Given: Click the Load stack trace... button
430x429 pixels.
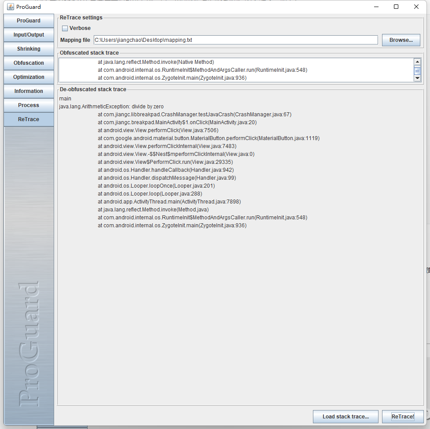Looking at the screenshot, I should click(x=345, y=416).
